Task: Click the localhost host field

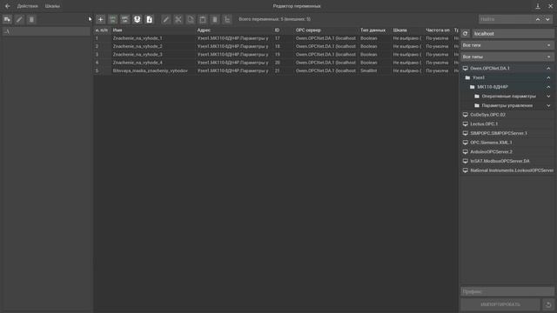Action: [513, 34]
